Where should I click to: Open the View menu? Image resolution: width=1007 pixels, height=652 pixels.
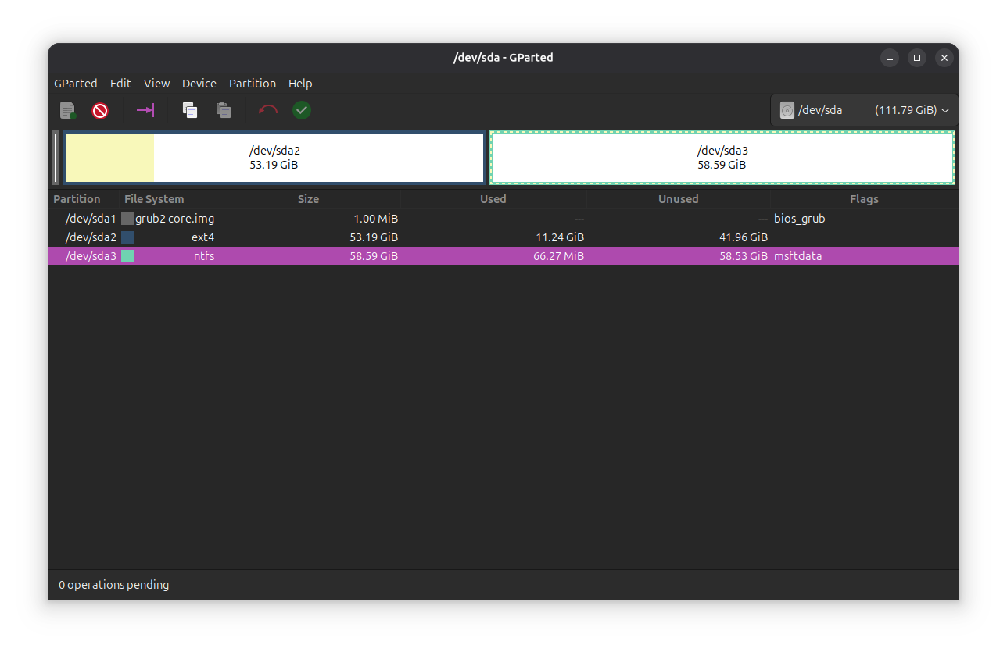click(x=156, y=84)
